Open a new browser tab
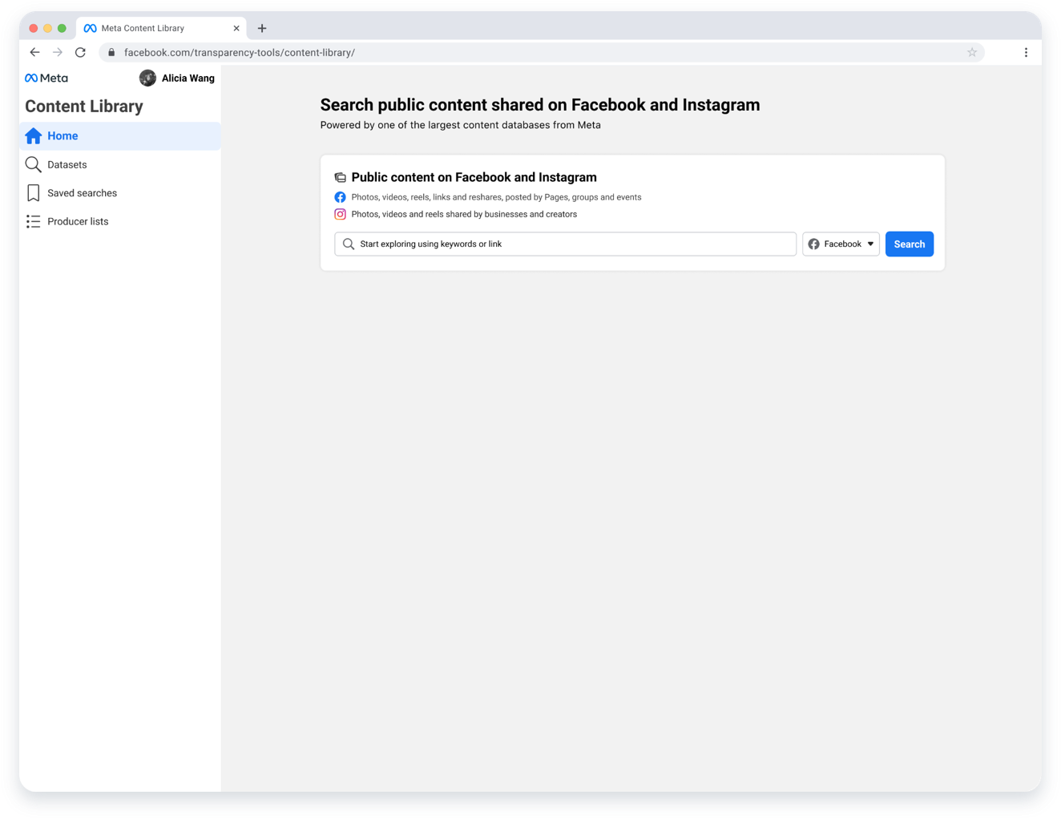This screenshot has height=819, width=1061. [x=262, y=28]
